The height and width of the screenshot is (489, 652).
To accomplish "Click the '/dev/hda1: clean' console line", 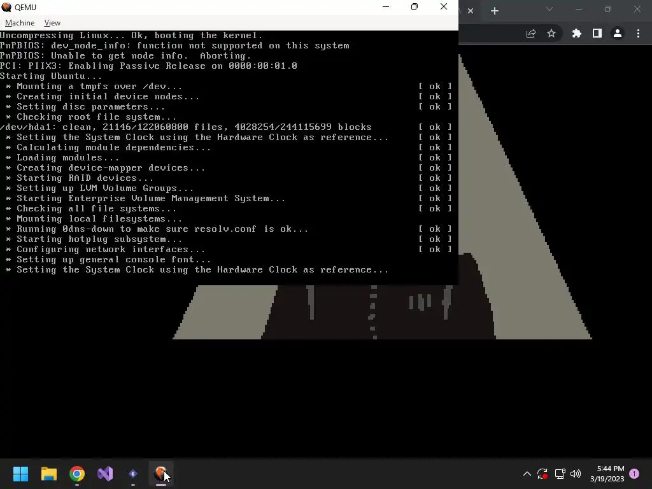I will 186,127.
